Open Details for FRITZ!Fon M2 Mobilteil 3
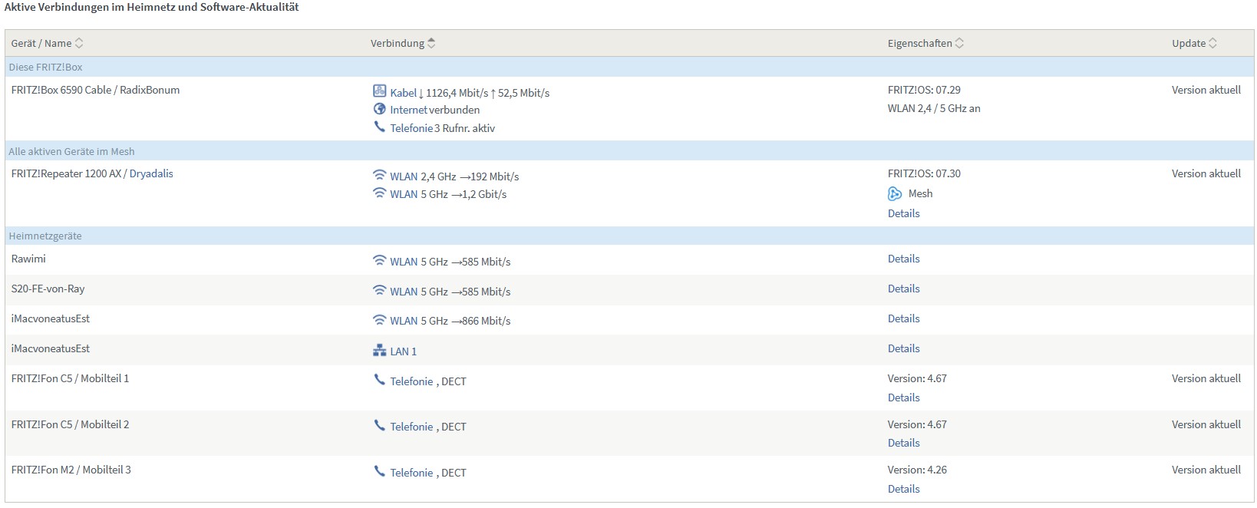The height and width of the screenshot is (508, 1257). [x=903, y=489]
